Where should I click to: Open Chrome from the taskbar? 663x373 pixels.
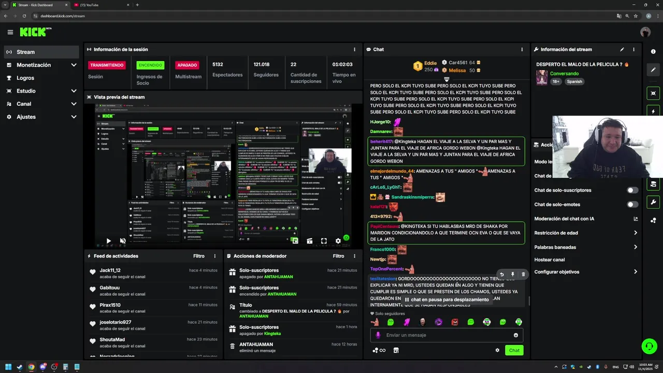coord(31,367)
